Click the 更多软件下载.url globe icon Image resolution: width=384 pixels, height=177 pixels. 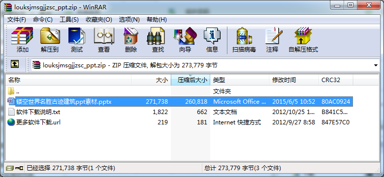click(11, 122)
